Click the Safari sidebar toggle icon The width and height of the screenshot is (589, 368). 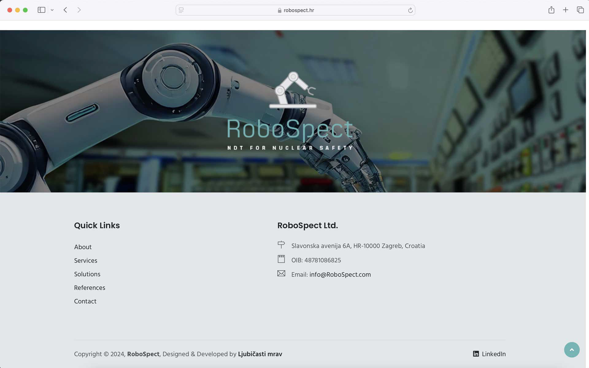(41, 10)
